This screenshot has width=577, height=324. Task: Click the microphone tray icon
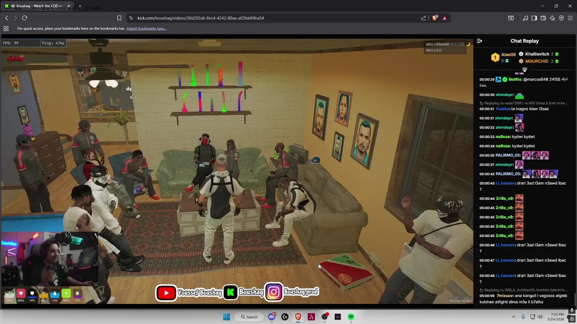[x=523, y=317]
